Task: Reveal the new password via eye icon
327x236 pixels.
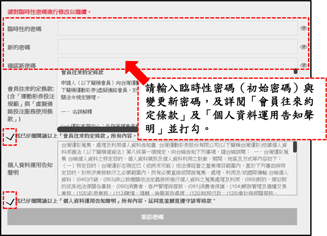Action: coord(304,47)
